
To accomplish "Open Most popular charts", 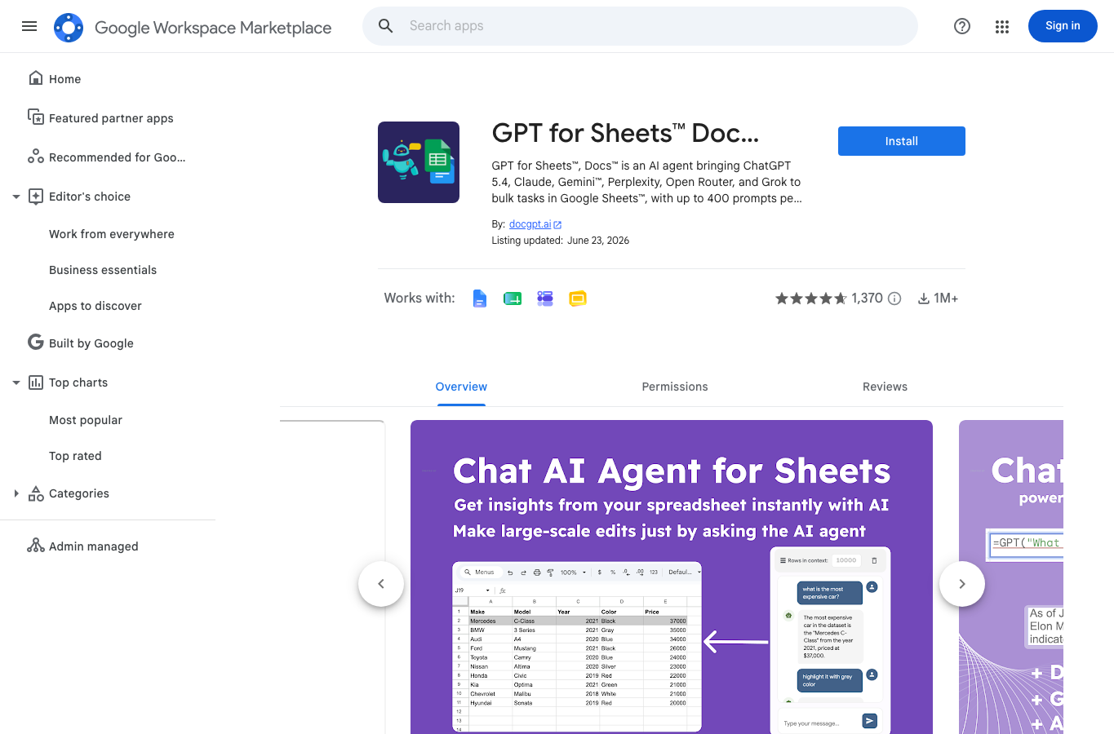I will tap(86, 420).
